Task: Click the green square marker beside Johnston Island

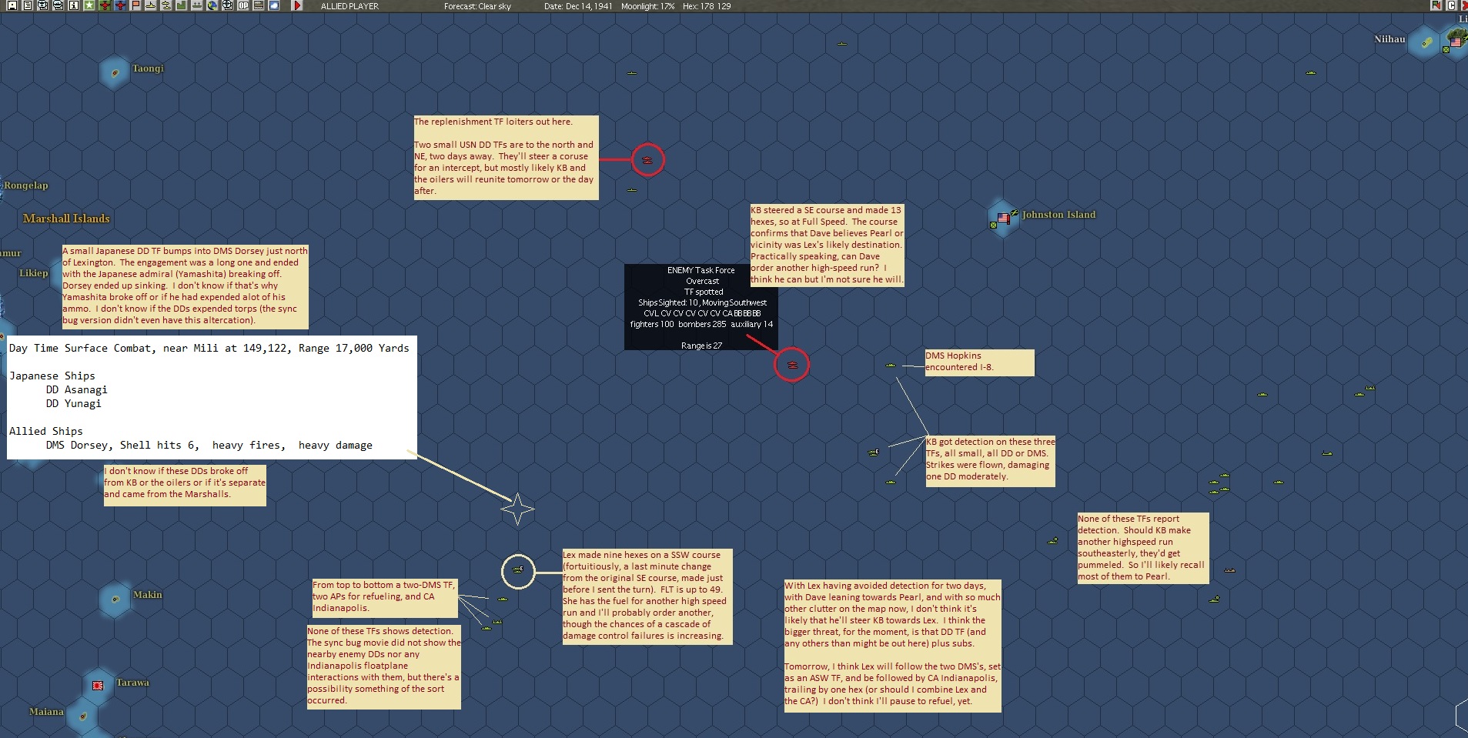Action: tap(993, 225)
